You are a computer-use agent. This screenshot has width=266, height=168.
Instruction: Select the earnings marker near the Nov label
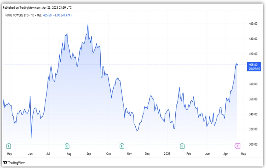point(122,146)
